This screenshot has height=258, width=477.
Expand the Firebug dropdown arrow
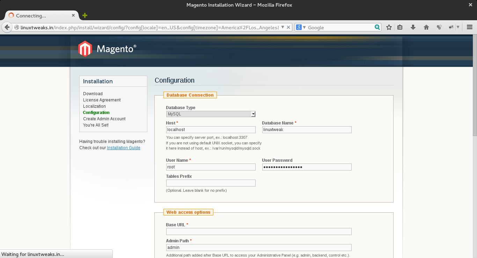point(458,27)
